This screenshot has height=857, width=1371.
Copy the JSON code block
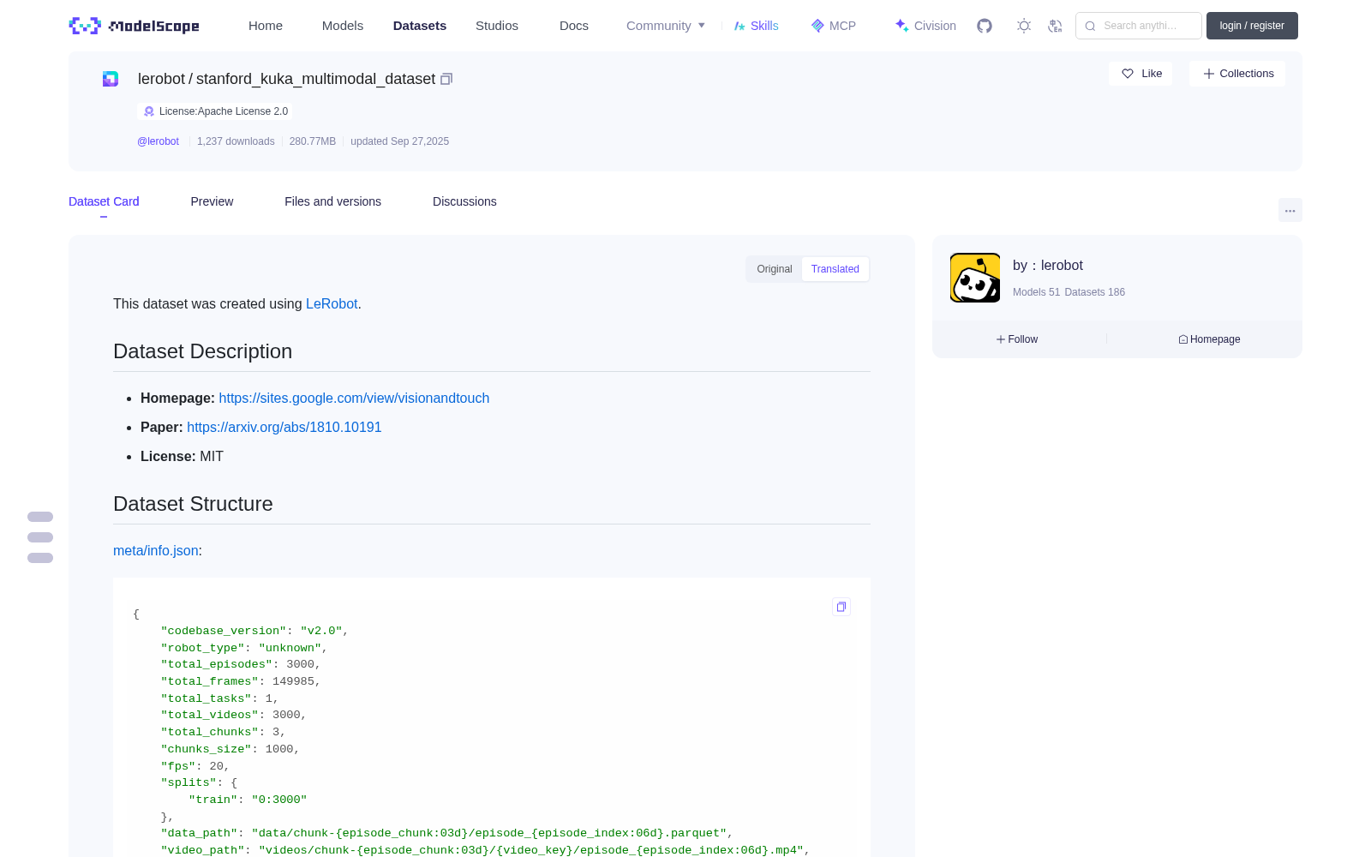click(841, 607)
